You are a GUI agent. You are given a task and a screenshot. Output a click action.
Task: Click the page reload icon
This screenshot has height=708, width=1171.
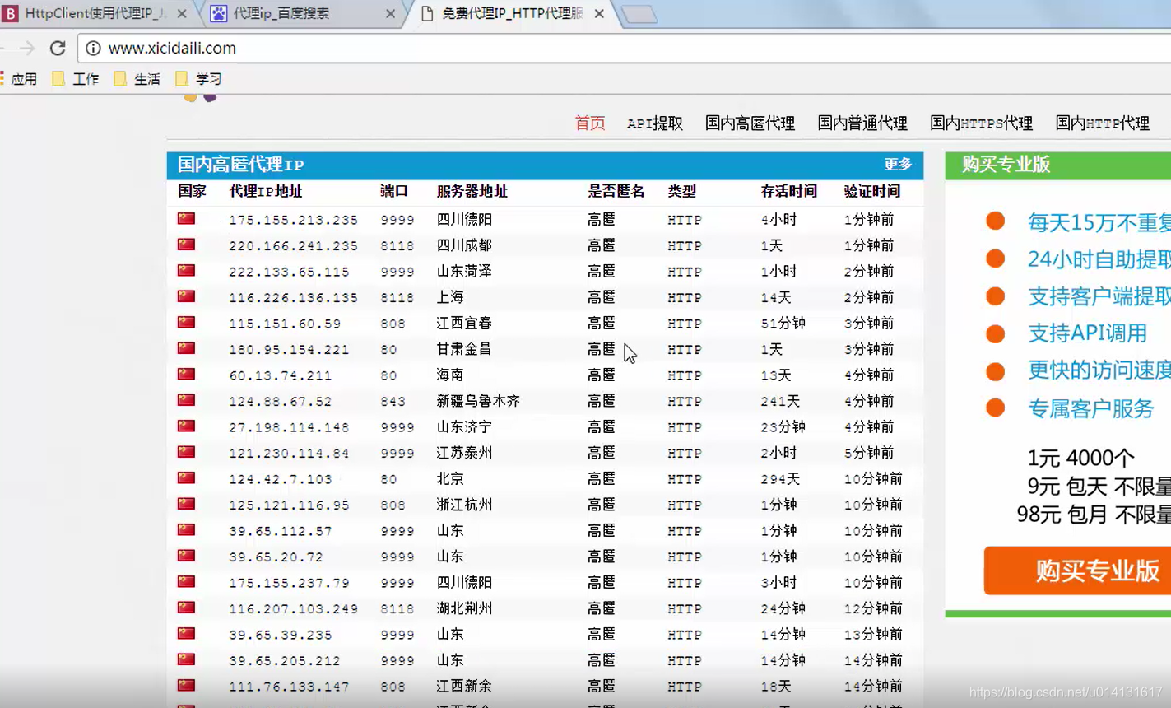click(57, 48)
